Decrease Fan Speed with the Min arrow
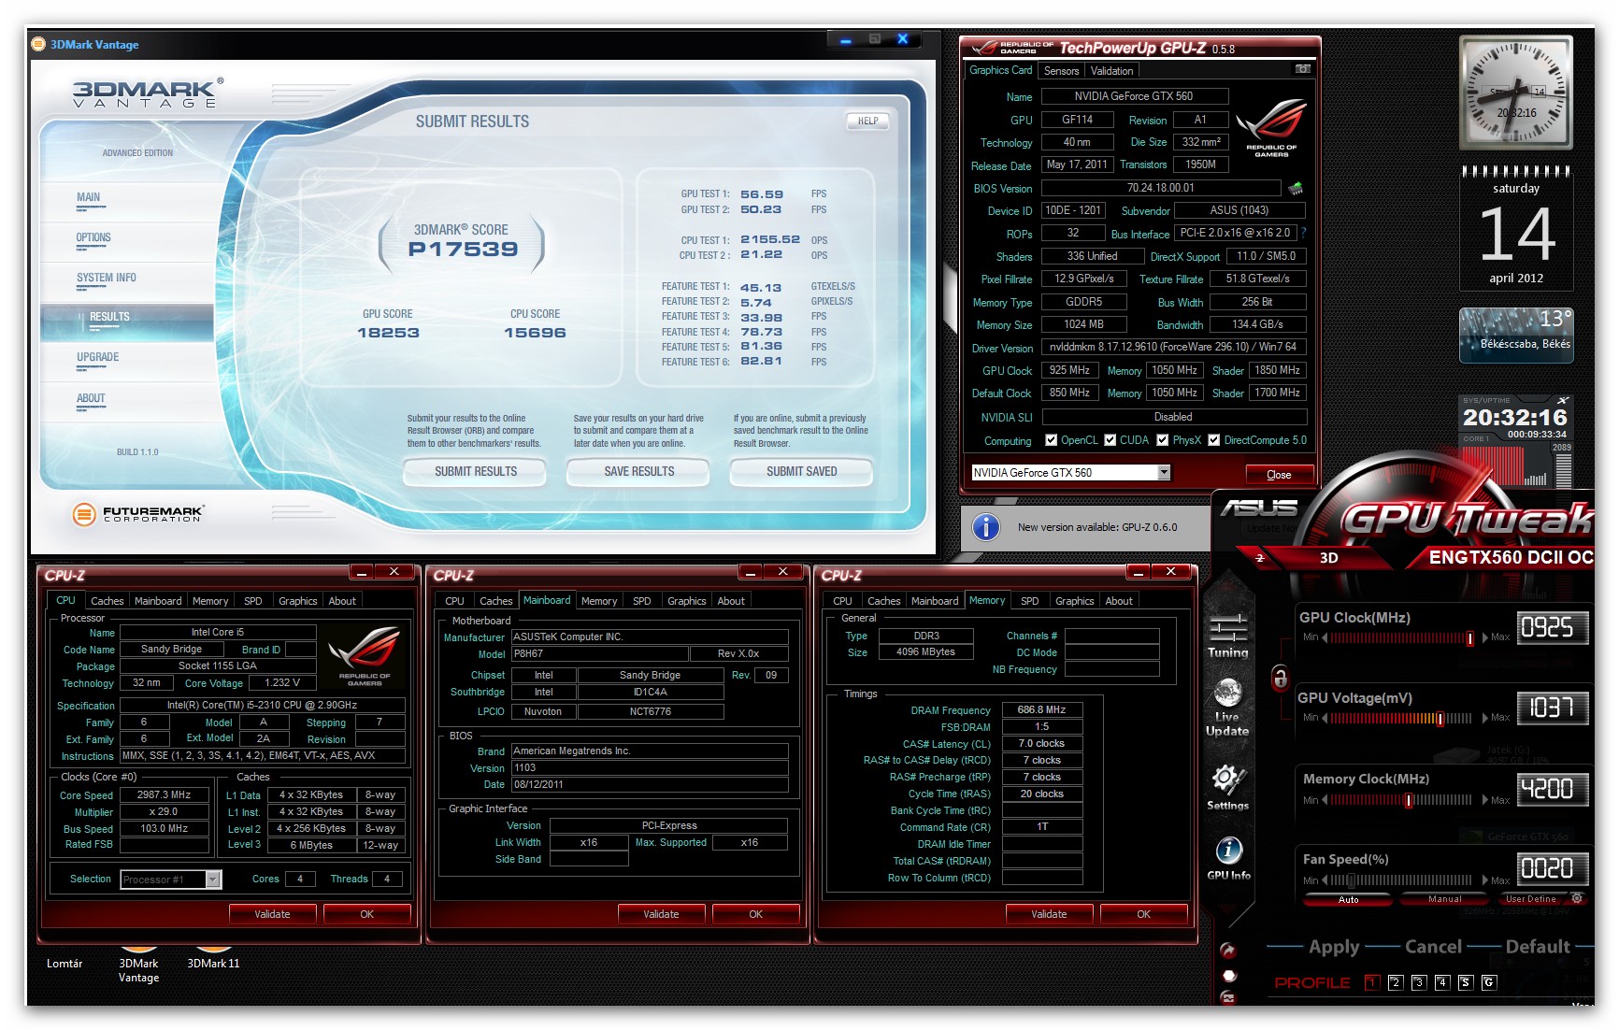The image size is (1619, 1030). (x=1325, y=880)
